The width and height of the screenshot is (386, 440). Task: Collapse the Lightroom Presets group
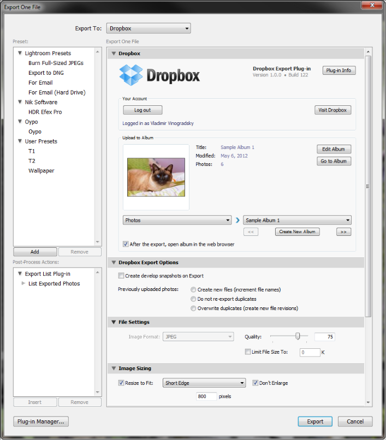pyautogui.click(x=20, y=53)
